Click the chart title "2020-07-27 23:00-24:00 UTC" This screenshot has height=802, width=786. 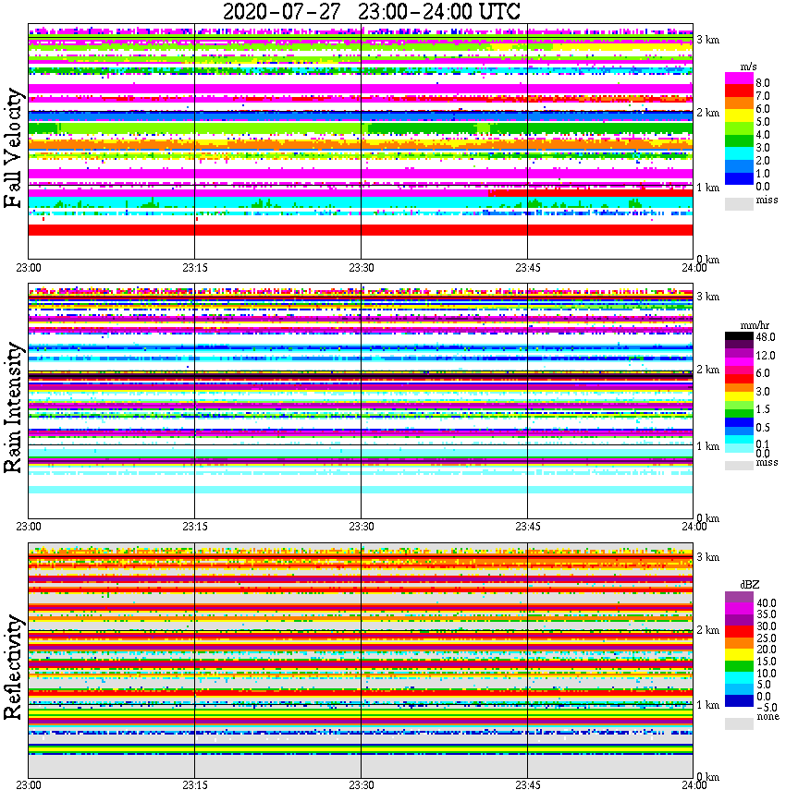pyautogui.click(x=371, y=11)
